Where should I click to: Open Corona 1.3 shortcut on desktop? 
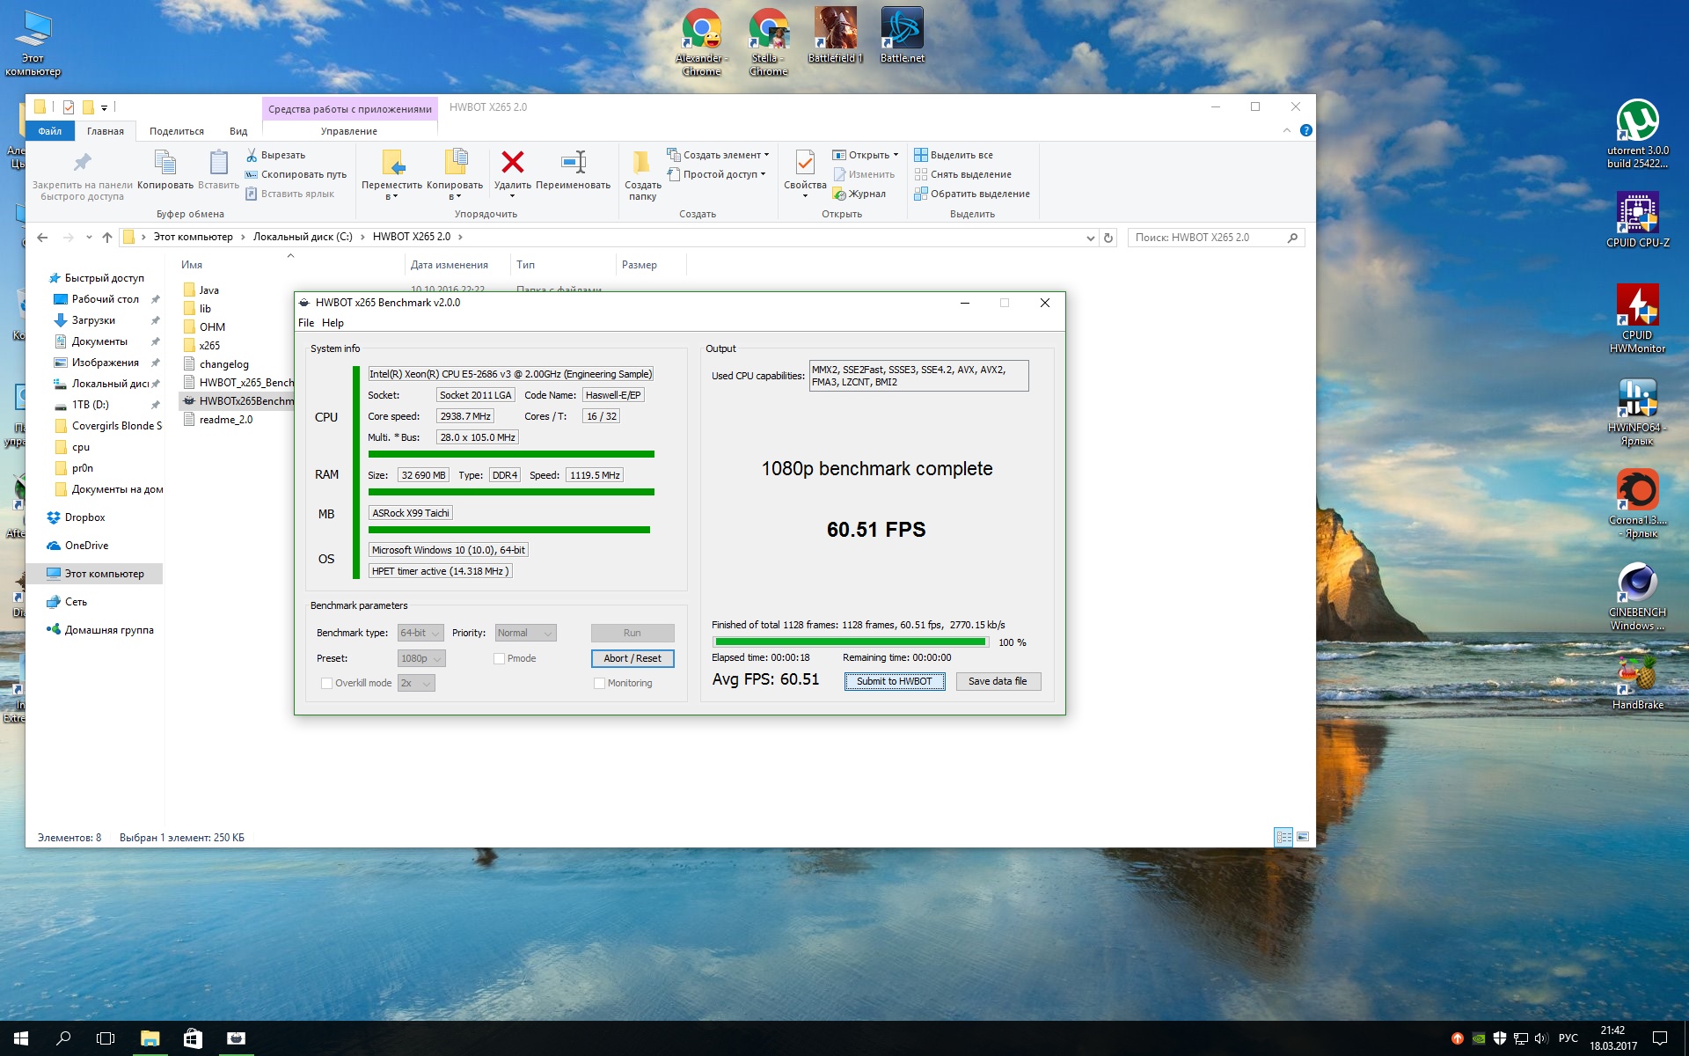[1637, 503]
